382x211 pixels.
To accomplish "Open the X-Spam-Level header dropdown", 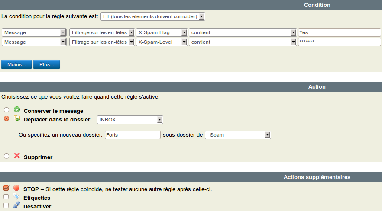I will 162,42.
